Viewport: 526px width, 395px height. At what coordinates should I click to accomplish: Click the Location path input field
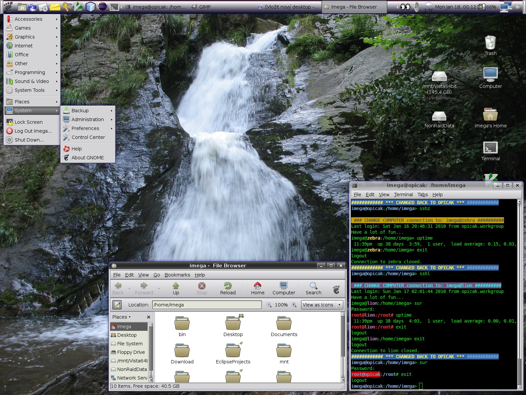[207, 305]
